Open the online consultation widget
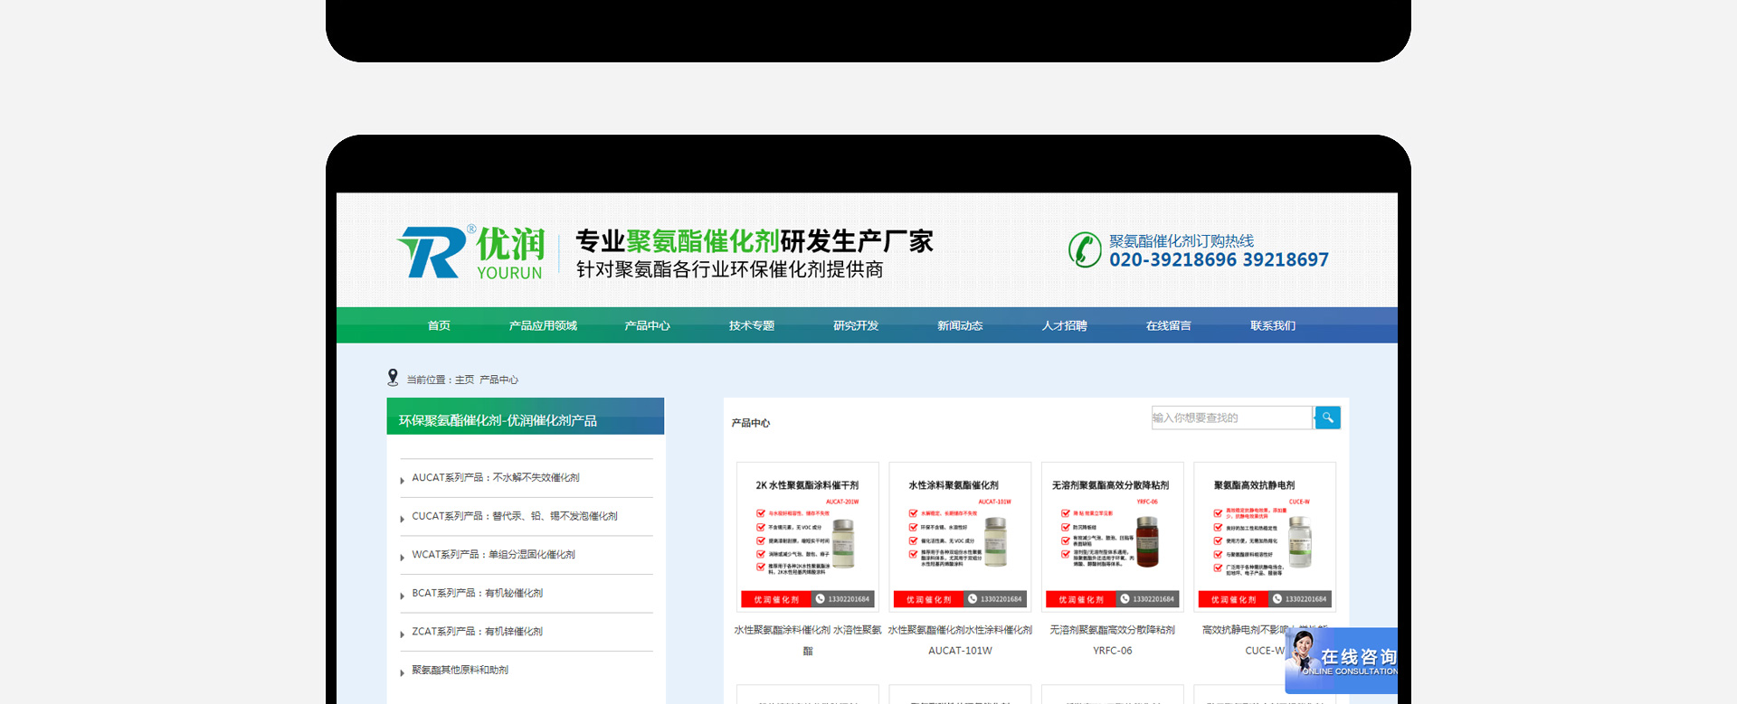1737x704 pixels. pyautogui.click(x=1341, y=661)
